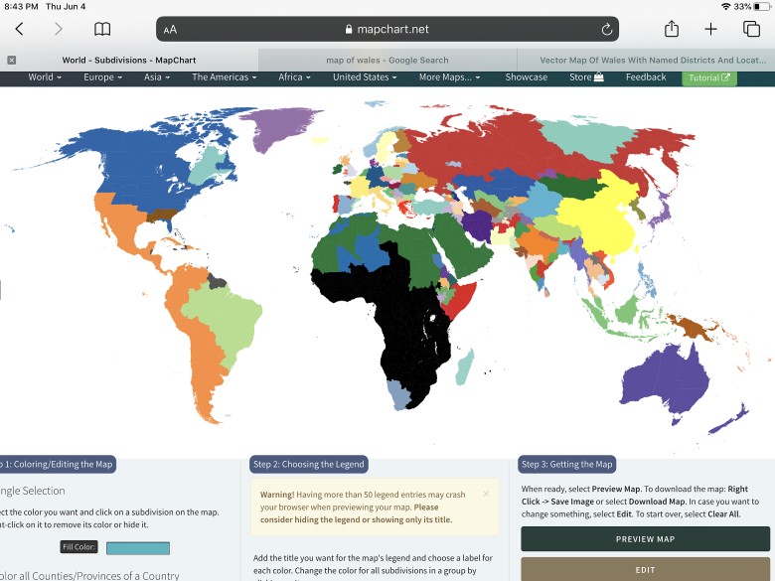Open the tab overview icon
The width and height of the screenshot is (775, 581).
point(751,30)
